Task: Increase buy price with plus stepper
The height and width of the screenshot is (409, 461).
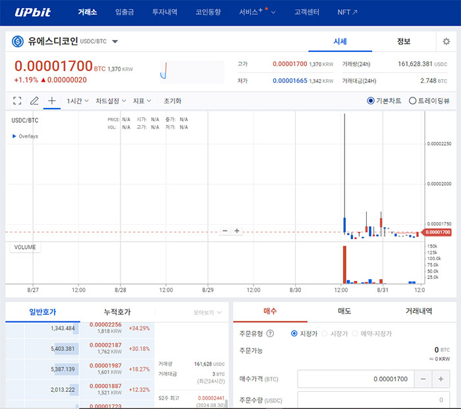Action: click(441, 379)
